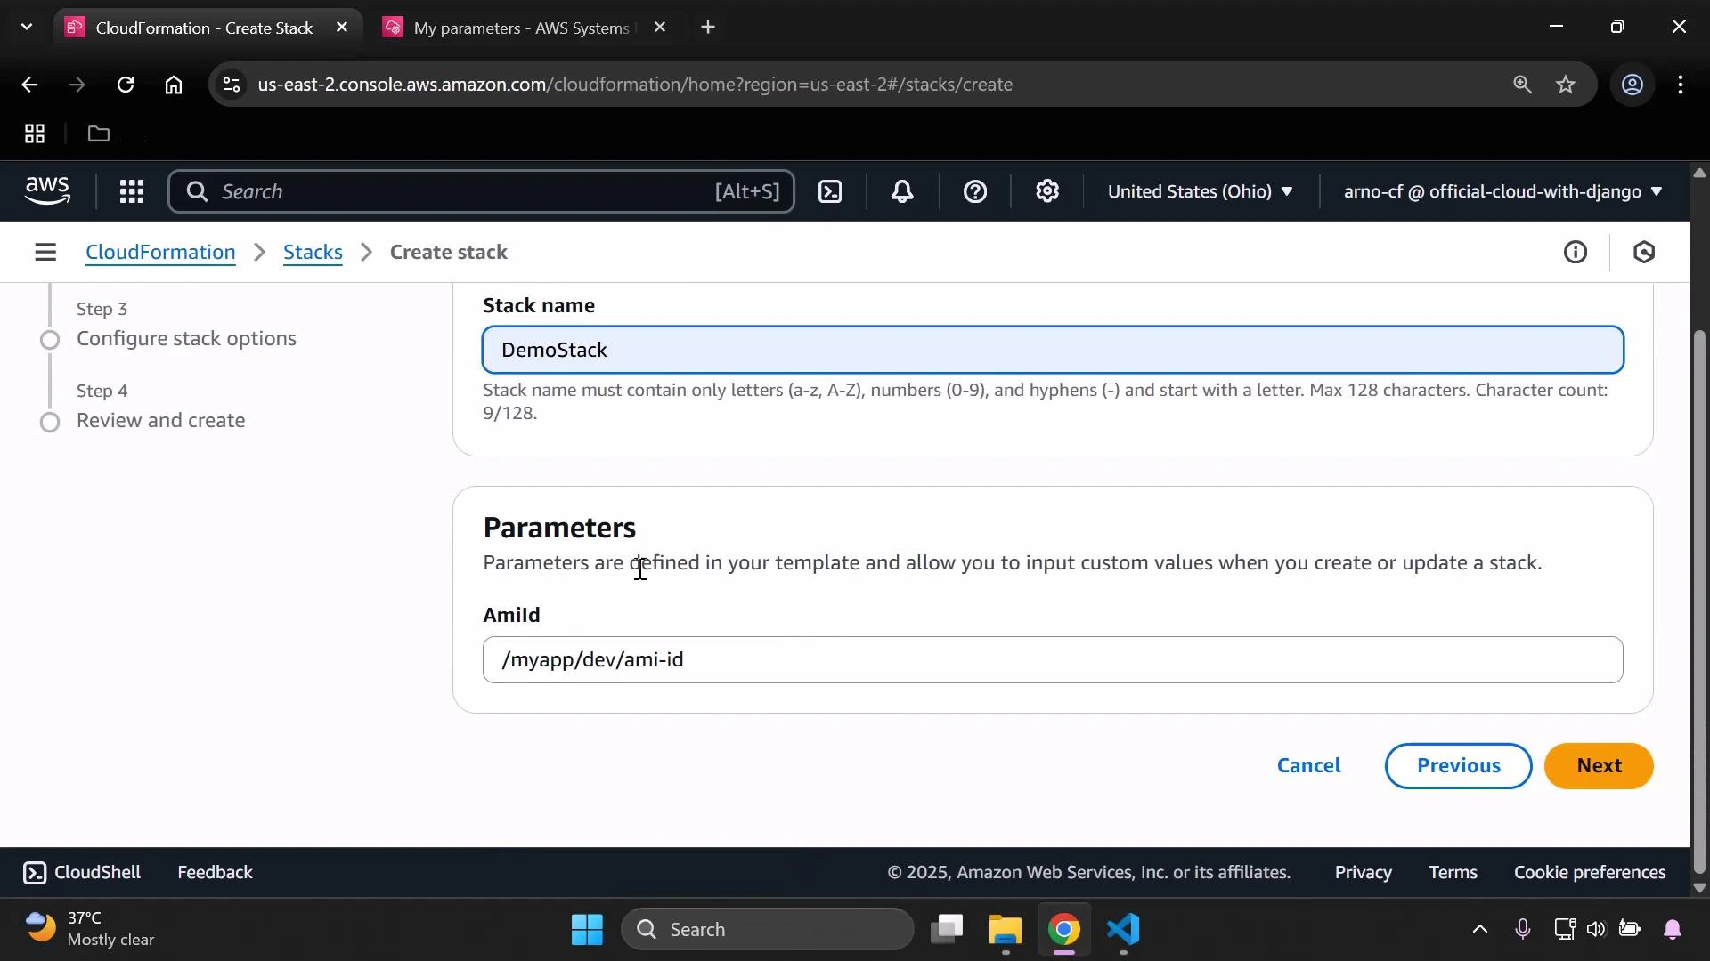This screenshot has height=961, width=1710.
Task: Click the AWS logo to go home
Action: coord(46,190)
